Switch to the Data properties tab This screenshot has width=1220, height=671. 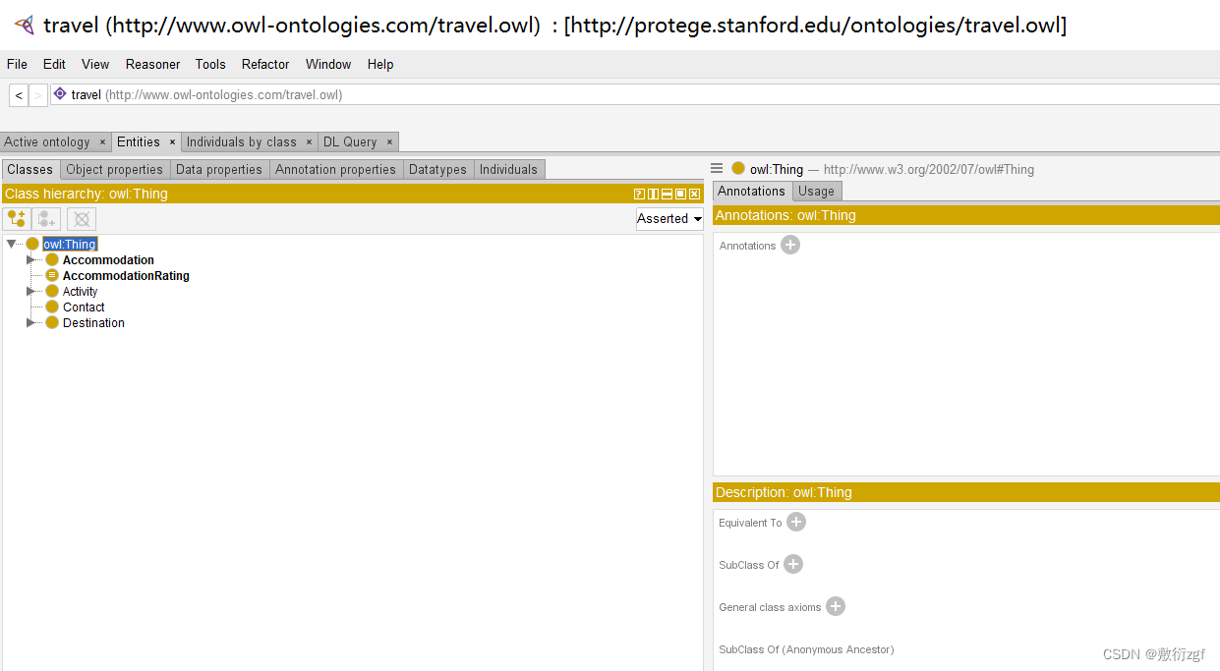pyautogui.click(x=219, y=169)
